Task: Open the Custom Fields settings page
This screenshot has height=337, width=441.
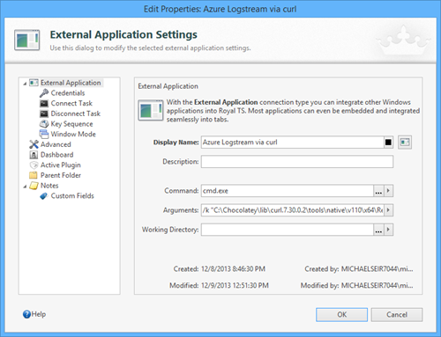Action: 72,195
